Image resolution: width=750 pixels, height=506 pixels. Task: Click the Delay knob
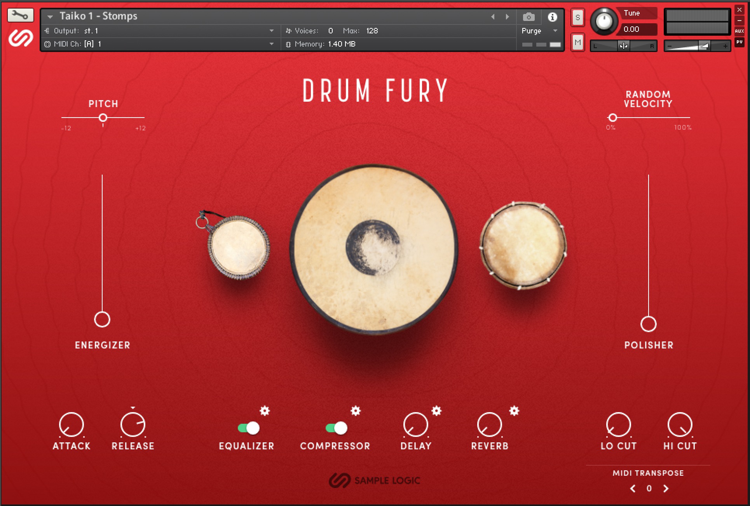click(416, 425)
